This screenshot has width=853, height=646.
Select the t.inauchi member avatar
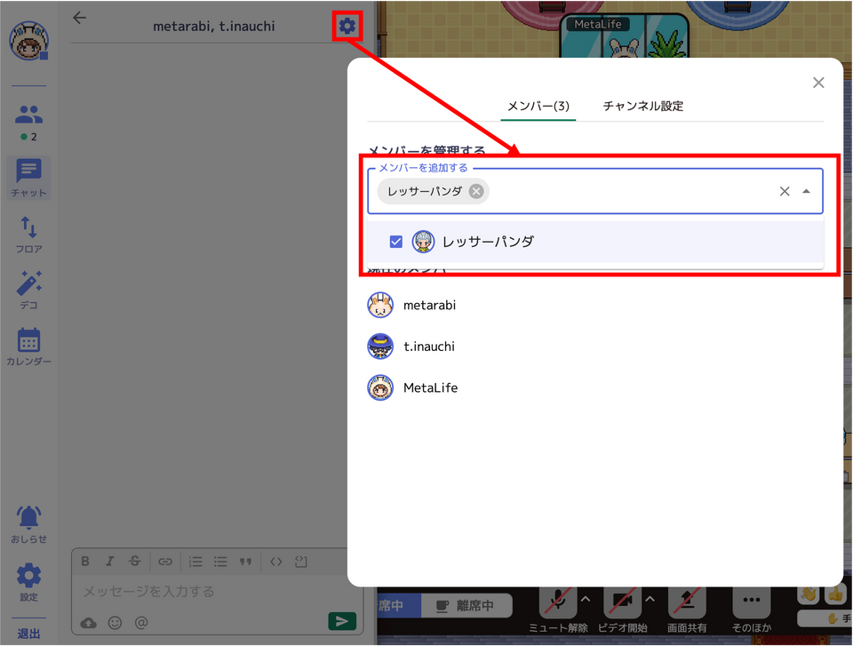[x=380, y=347]
